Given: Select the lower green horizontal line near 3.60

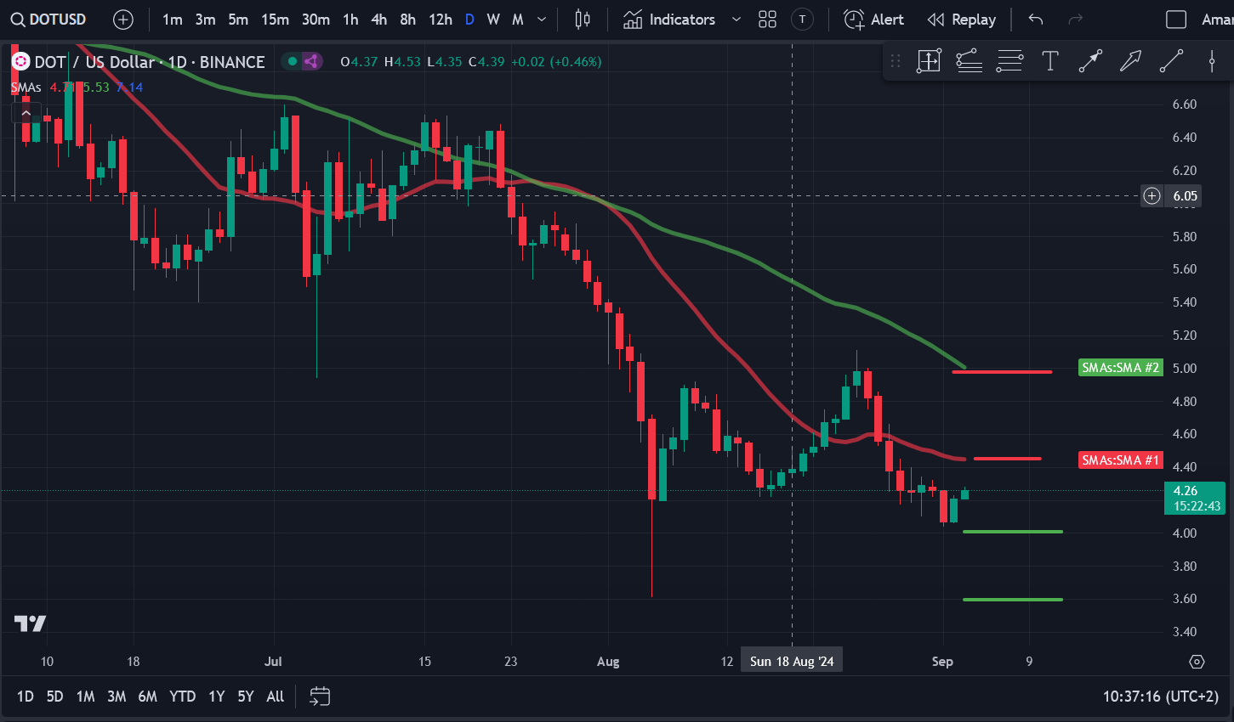Looking at the screenshot, I should pos(1013,600).
